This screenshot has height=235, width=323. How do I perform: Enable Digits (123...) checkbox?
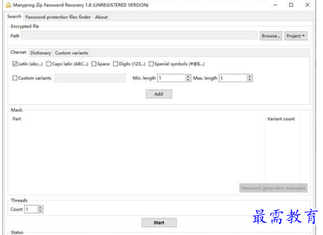[116, 64]
